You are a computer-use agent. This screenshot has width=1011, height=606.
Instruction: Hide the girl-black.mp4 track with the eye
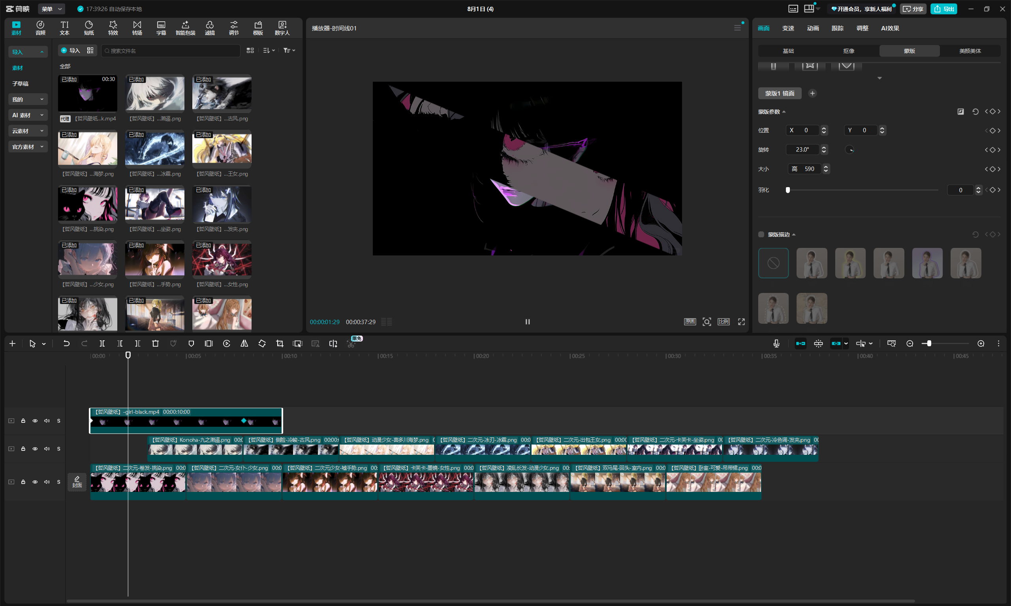click(x=35, y=420)
